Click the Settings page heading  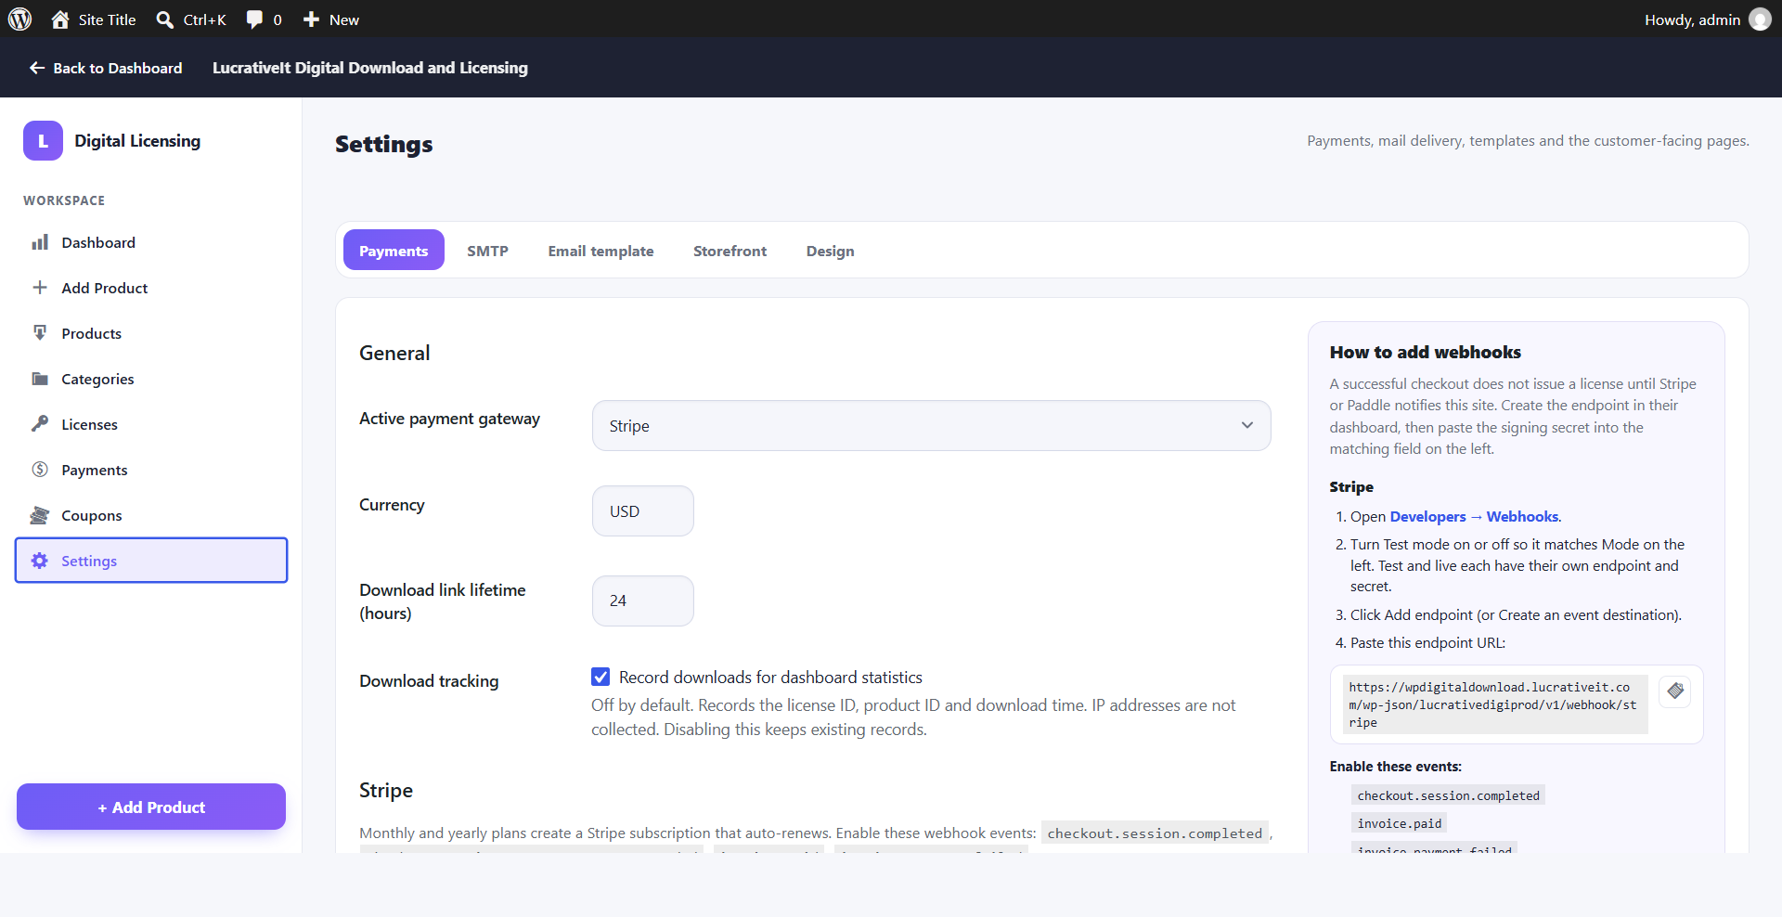(x=384, y=144)
